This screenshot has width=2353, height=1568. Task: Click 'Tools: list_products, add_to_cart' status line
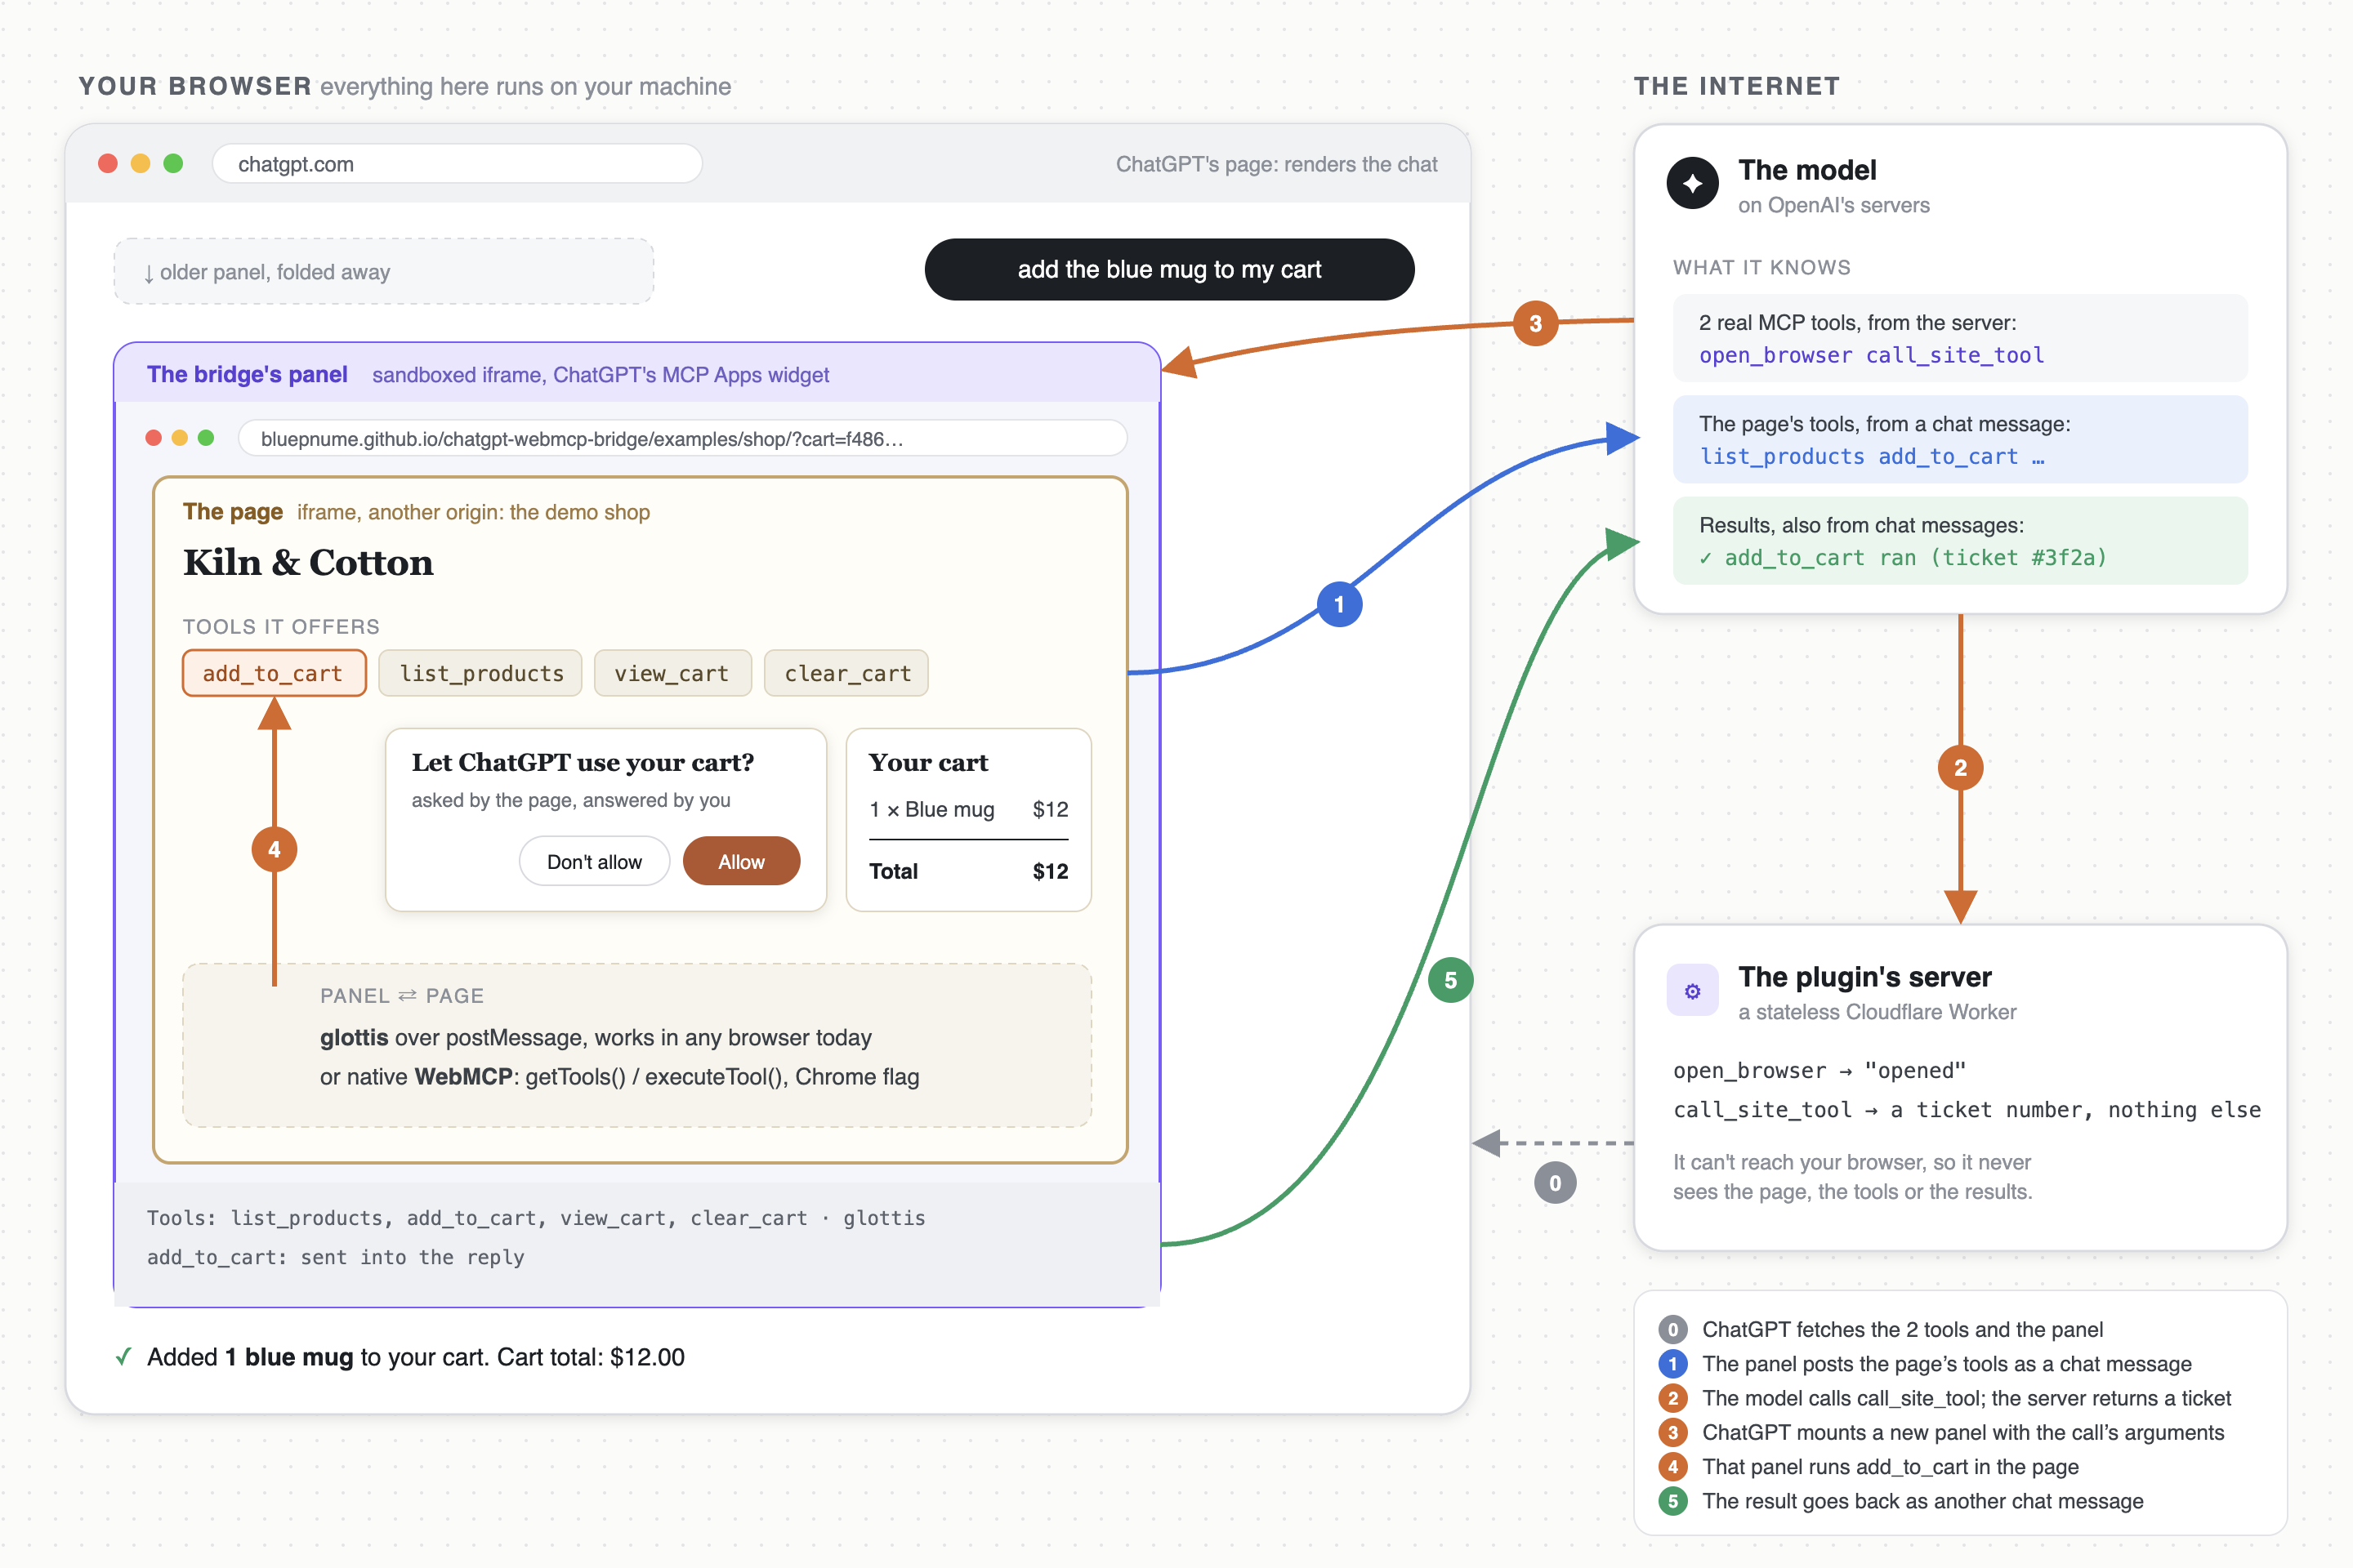click(x=536, y=1218)
